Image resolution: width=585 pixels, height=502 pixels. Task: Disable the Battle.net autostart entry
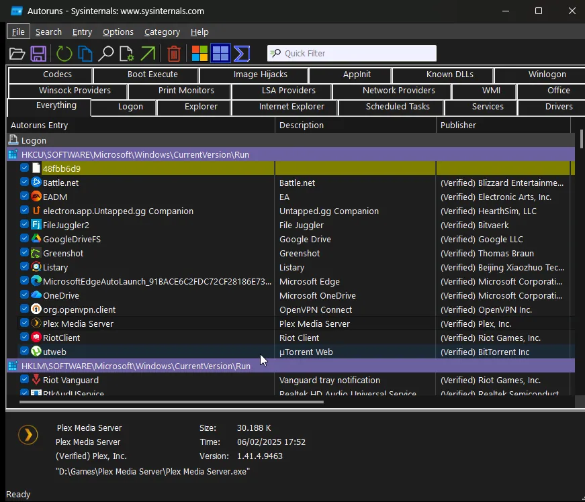coord(24,183)
